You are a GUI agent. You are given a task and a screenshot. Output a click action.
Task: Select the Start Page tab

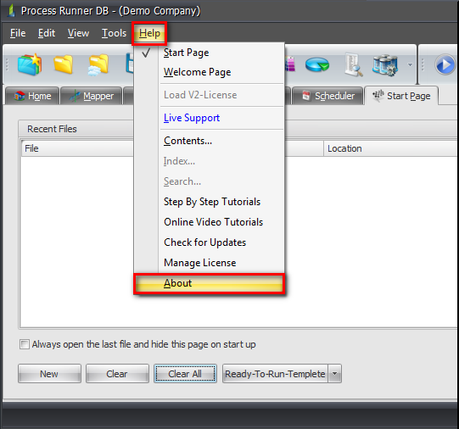point(401,96)
